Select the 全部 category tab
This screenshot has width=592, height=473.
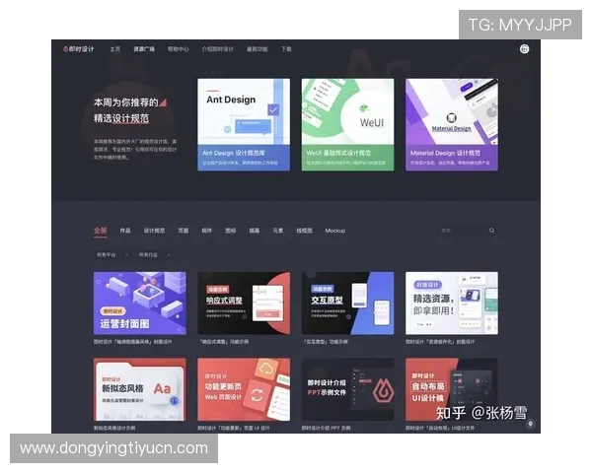[x=101, y=231]
